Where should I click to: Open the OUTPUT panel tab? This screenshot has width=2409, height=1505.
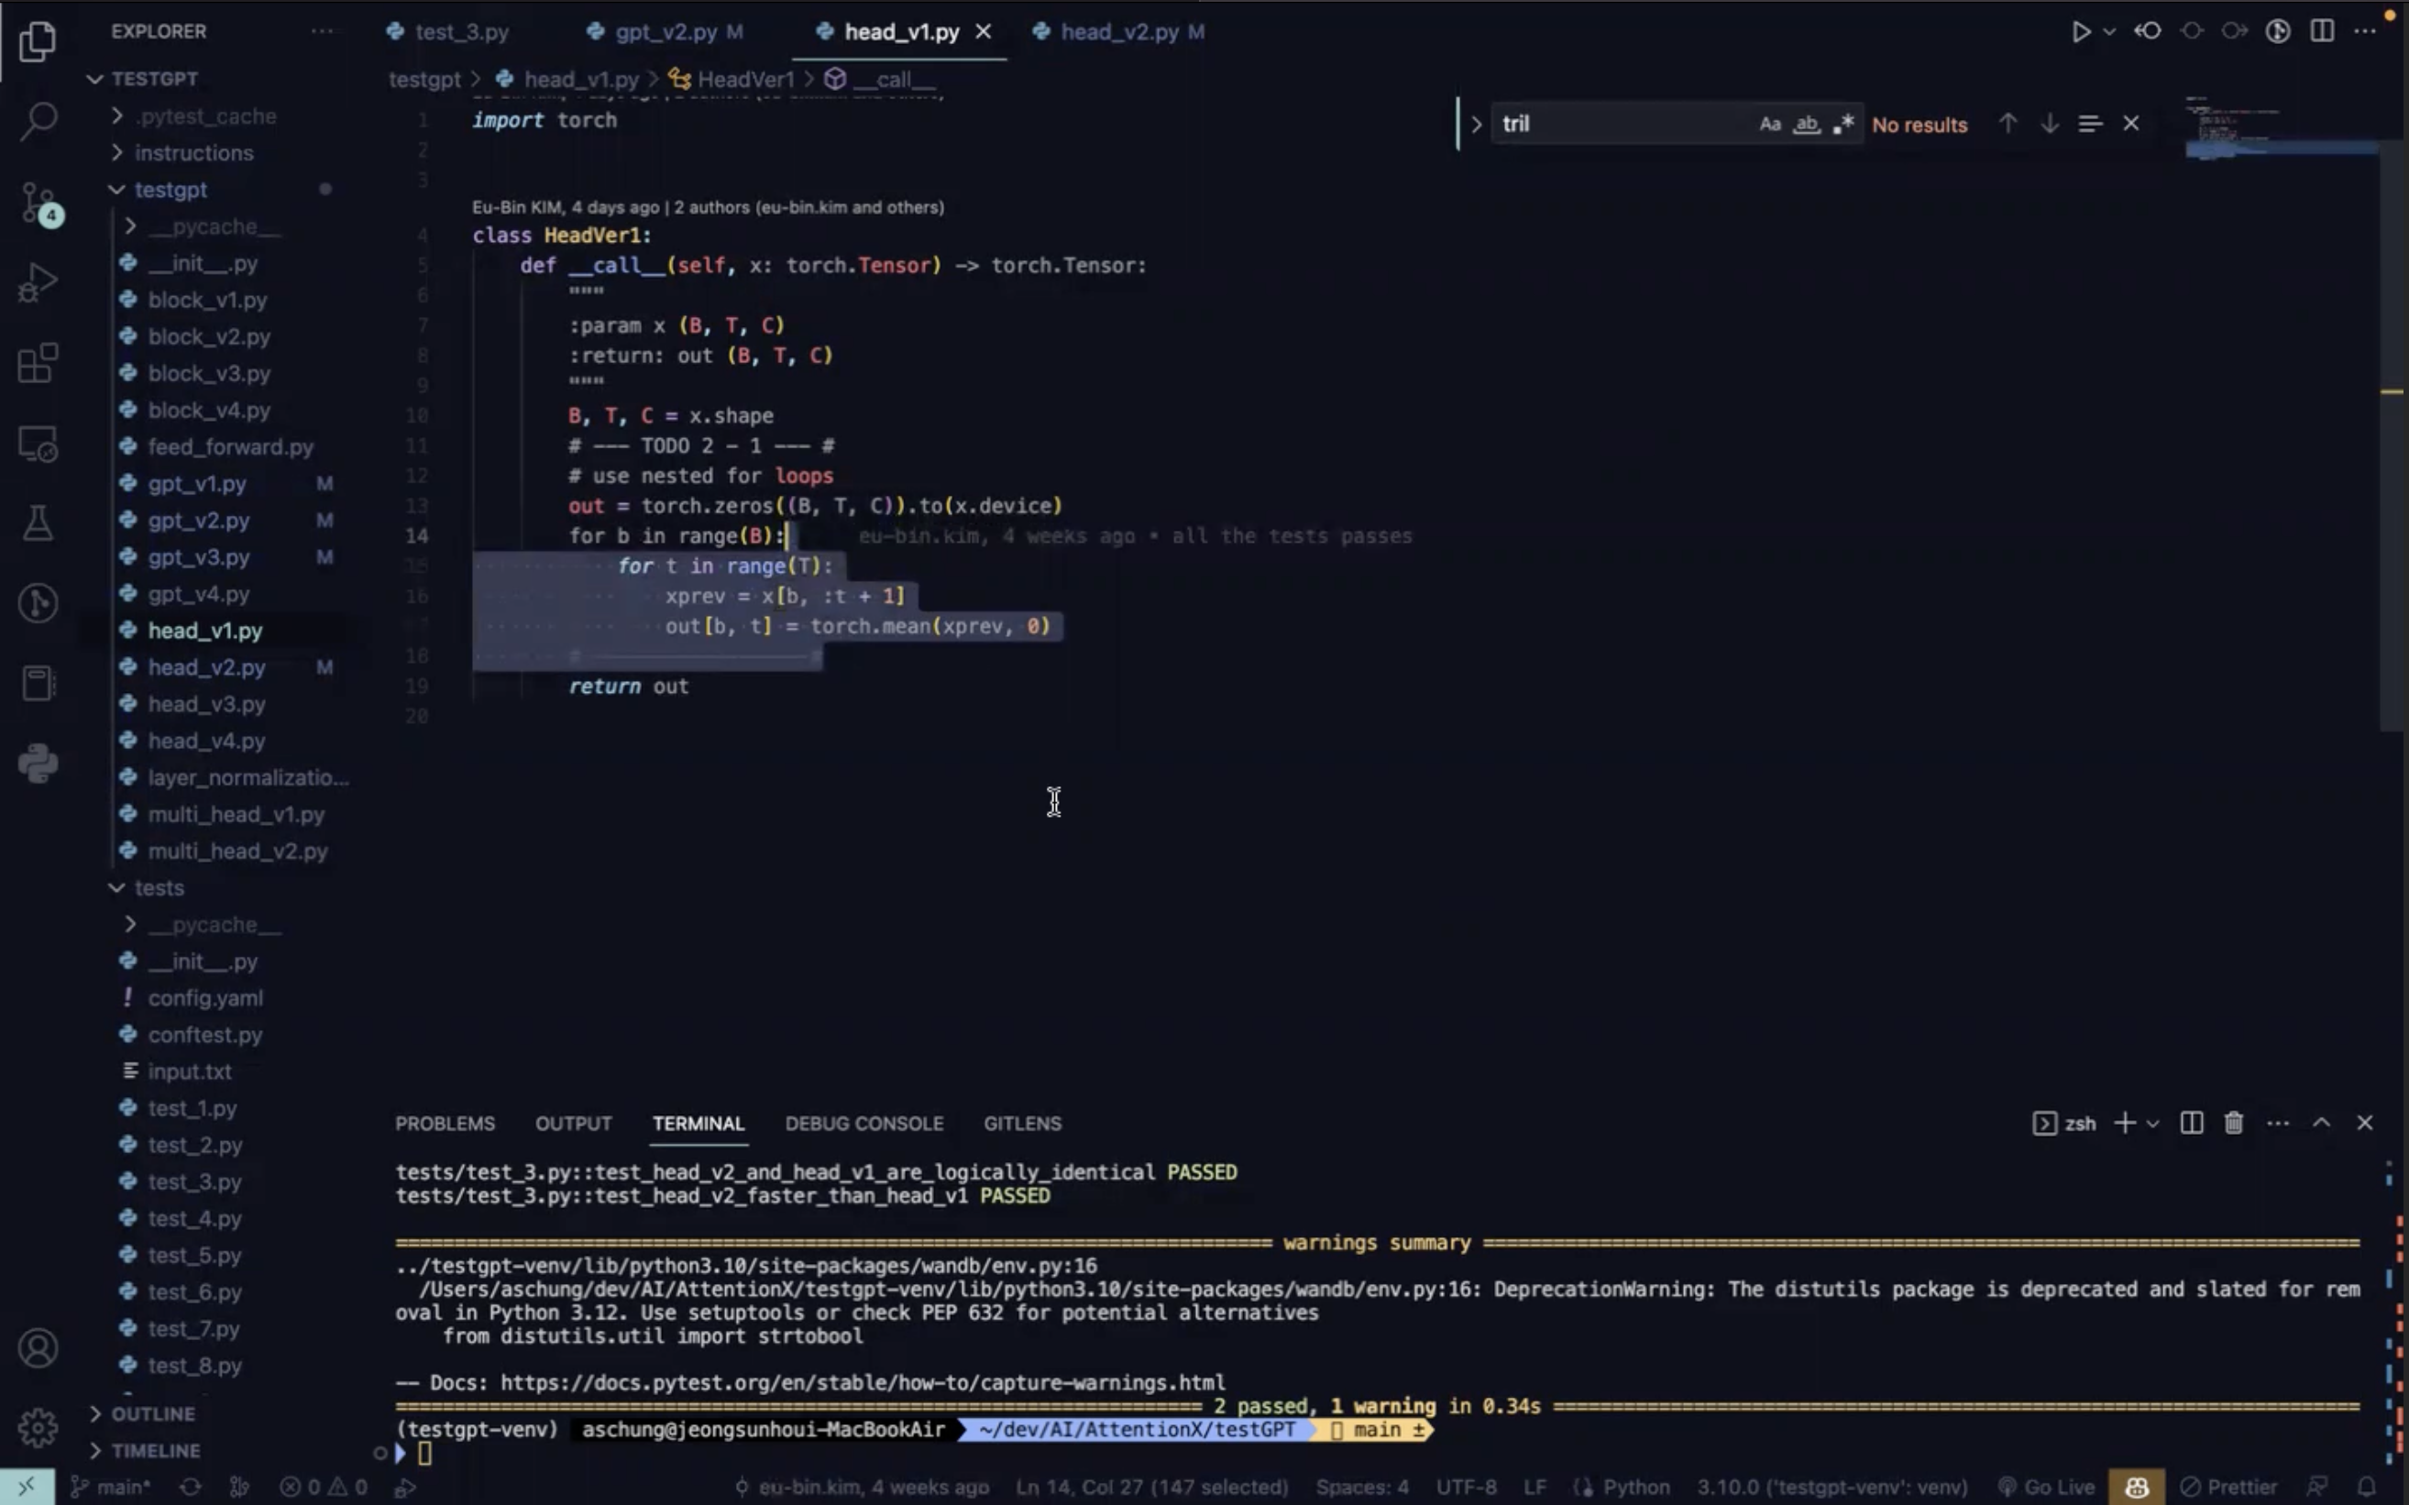pyautogui.click(x=574, y=1124)
